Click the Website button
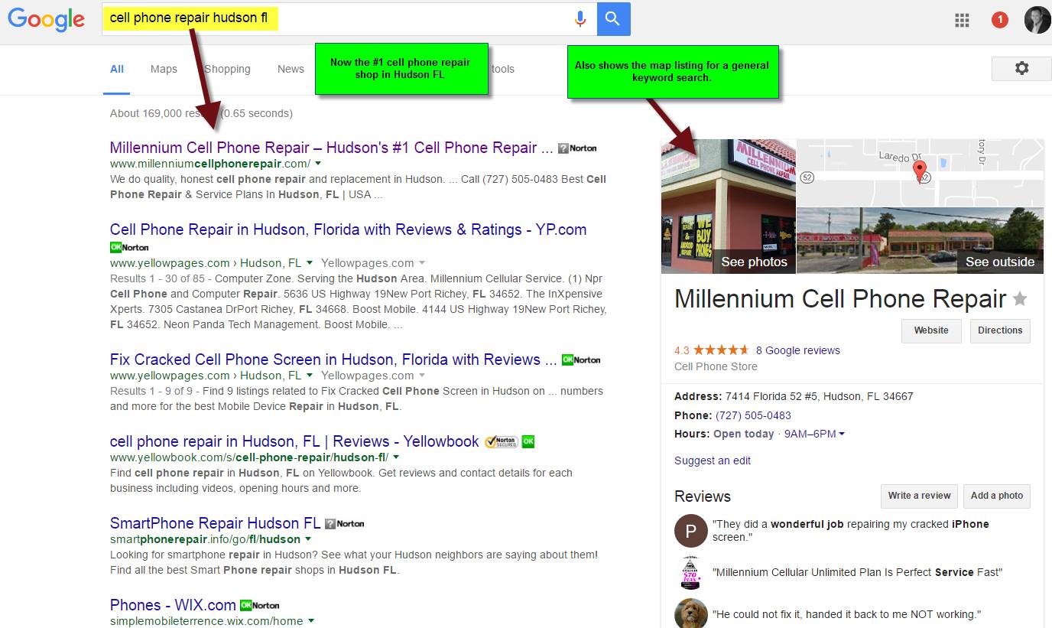The image size is (1052, 628). coord(931,330)
